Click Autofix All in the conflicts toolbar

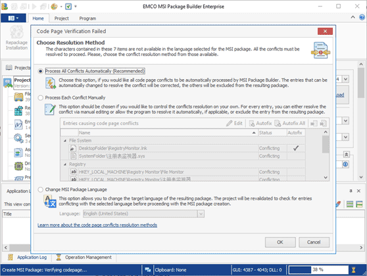pyautogui.click(x=290, y=123)
